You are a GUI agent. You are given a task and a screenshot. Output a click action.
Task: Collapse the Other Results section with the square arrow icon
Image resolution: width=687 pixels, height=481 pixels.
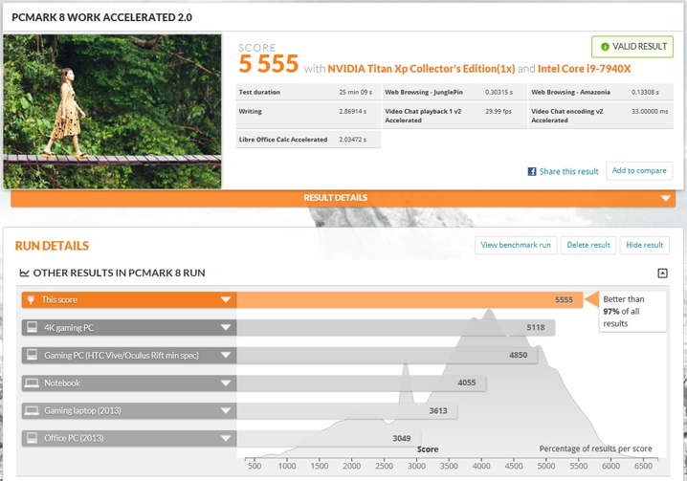click(662, 273)
